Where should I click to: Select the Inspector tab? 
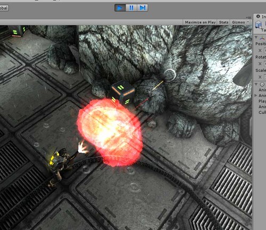point(261,17)
